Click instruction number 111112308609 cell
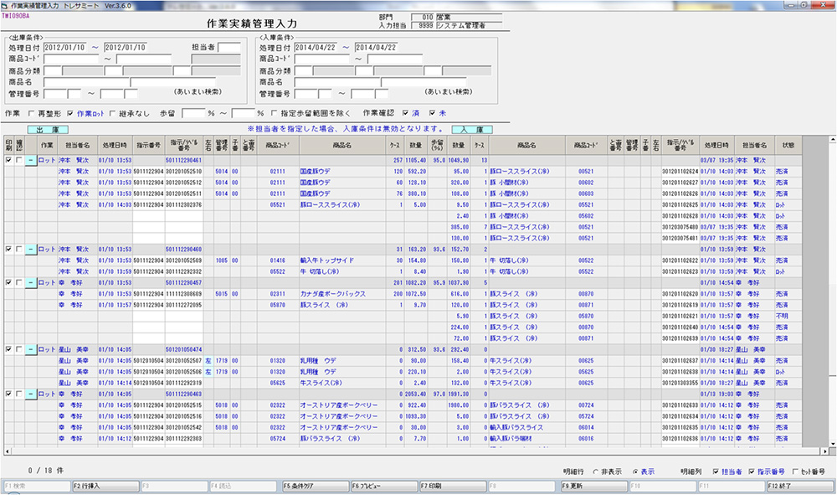This screenshot has height=495, width=837. 183,294
